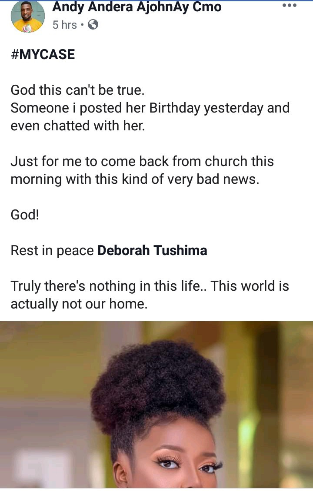Visit tagged profile Deborah Tushima

tap(152, 250)
